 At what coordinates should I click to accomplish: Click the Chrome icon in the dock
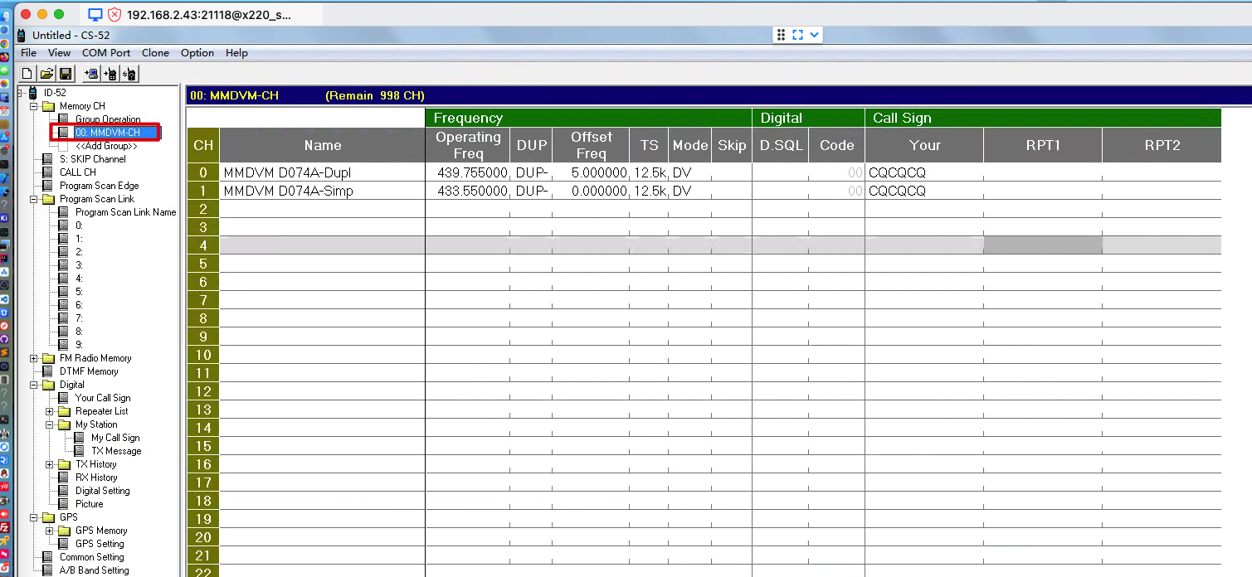click(x=4, y=43)
